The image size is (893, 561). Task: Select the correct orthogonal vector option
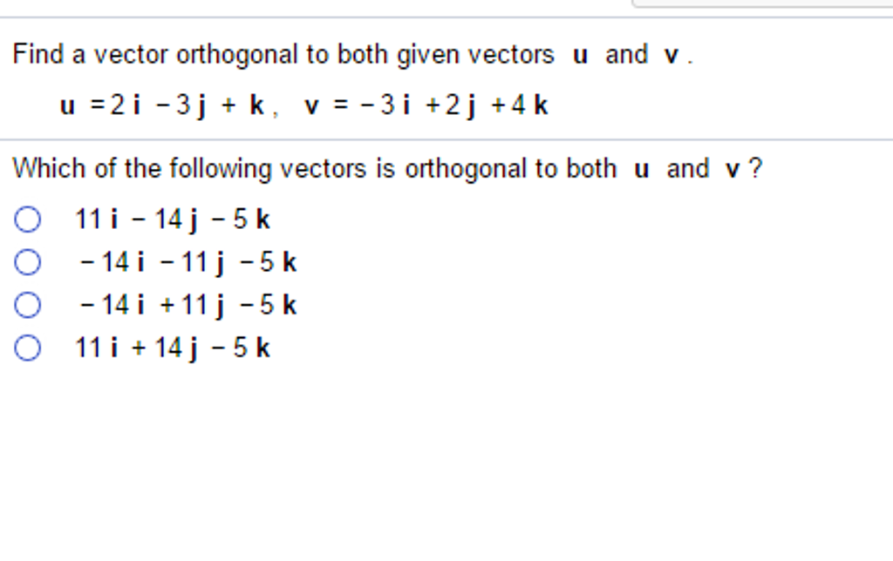27,262
